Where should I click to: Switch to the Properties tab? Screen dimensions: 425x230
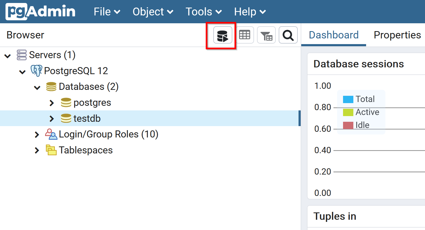point(397,35)
